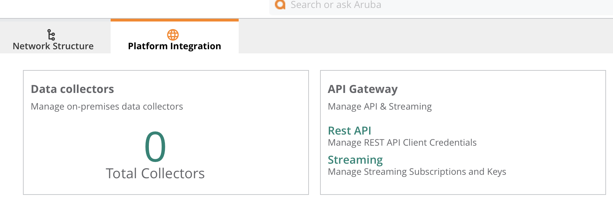Click the Network Structure tree icon

pyautogui.click(x=51, y=35)
